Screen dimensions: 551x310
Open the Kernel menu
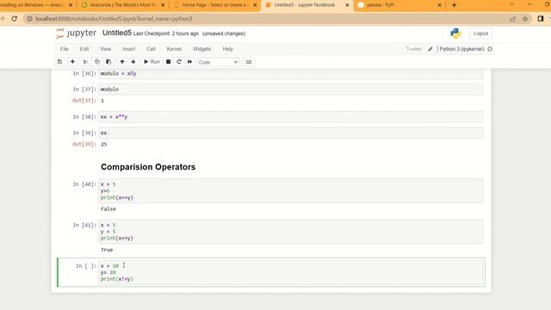[x=174, y=49]
